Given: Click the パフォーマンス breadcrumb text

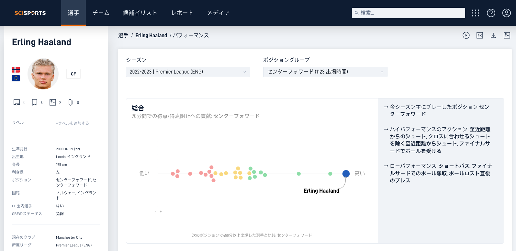Looking at the screenshot, I should [x=191, y=35].
